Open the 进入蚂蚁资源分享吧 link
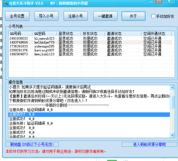 (150, 144)
